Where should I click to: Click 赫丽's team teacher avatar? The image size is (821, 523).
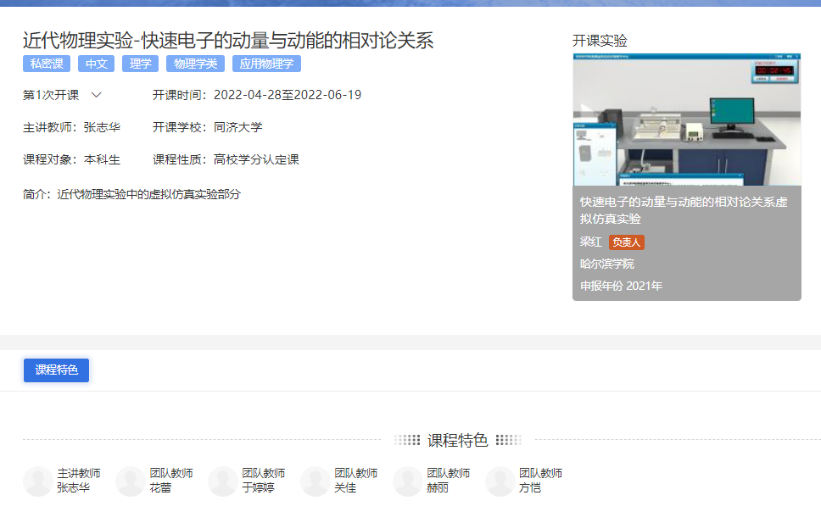point(407,481)
